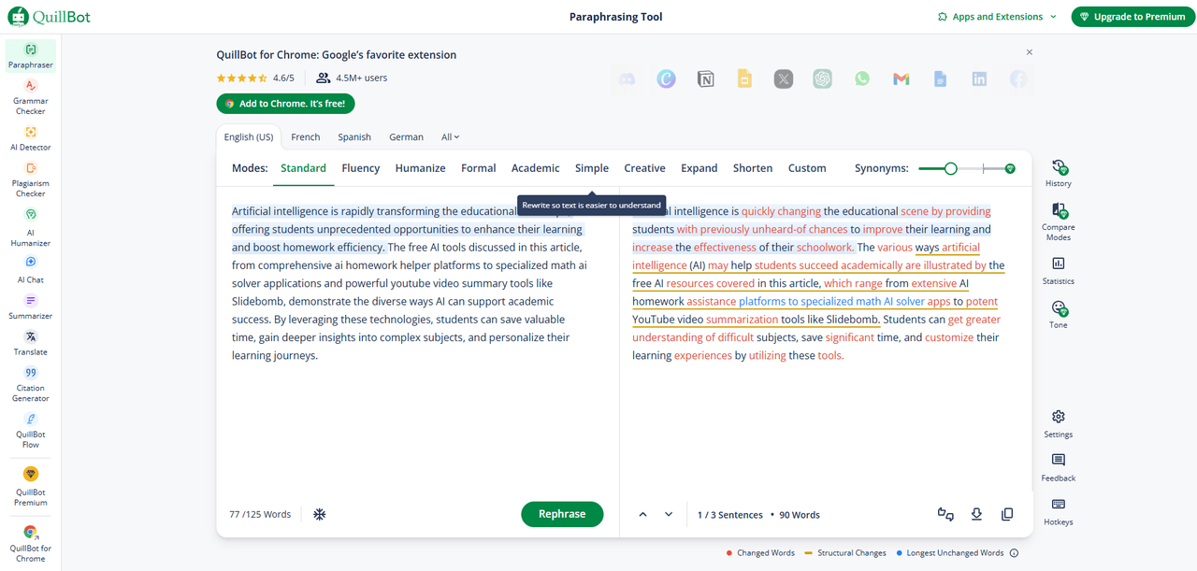The width and height of the screenshot is (1197, 571).
Task: Copy the paraphrased output text
Action: point(1007,514)
